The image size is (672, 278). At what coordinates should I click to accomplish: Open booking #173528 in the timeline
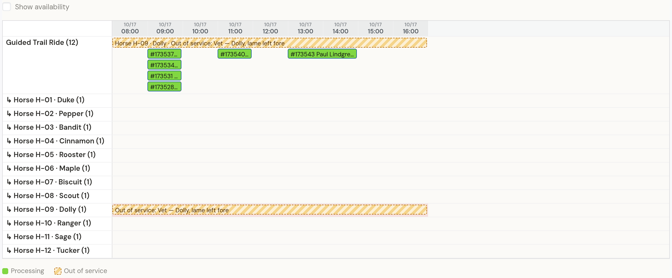tap(164, 87)
